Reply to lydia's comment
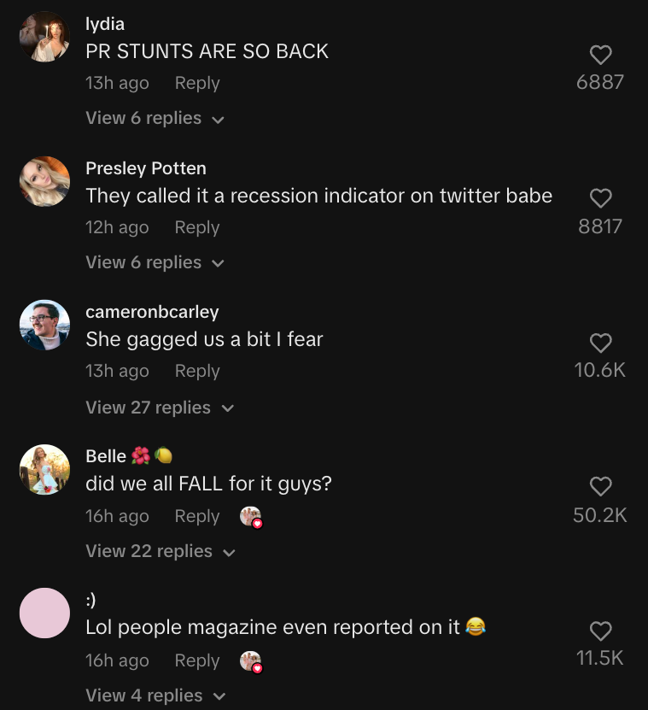This screenshot has width=648, height=710. (197, 83)
